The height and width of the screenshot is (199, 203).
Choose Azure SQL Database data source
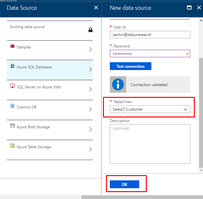50,70
